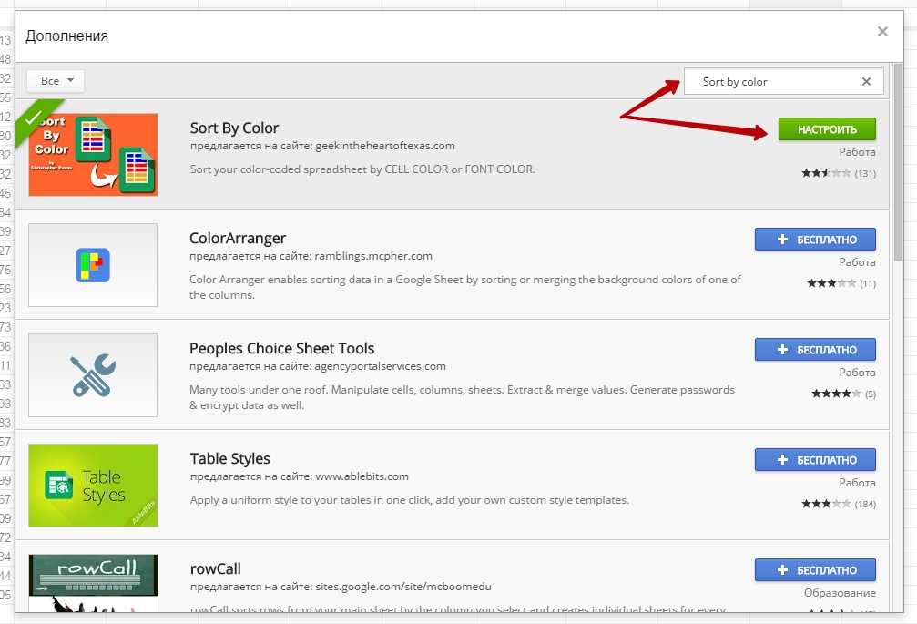This screenshot has width=917, height=624.
Task: Click the search box containing Sort by color
Action: [x=774, y=82]
